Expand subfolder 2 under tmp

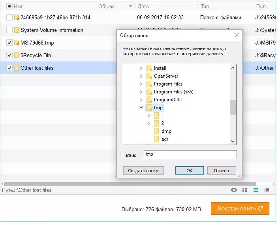[149, 123]
